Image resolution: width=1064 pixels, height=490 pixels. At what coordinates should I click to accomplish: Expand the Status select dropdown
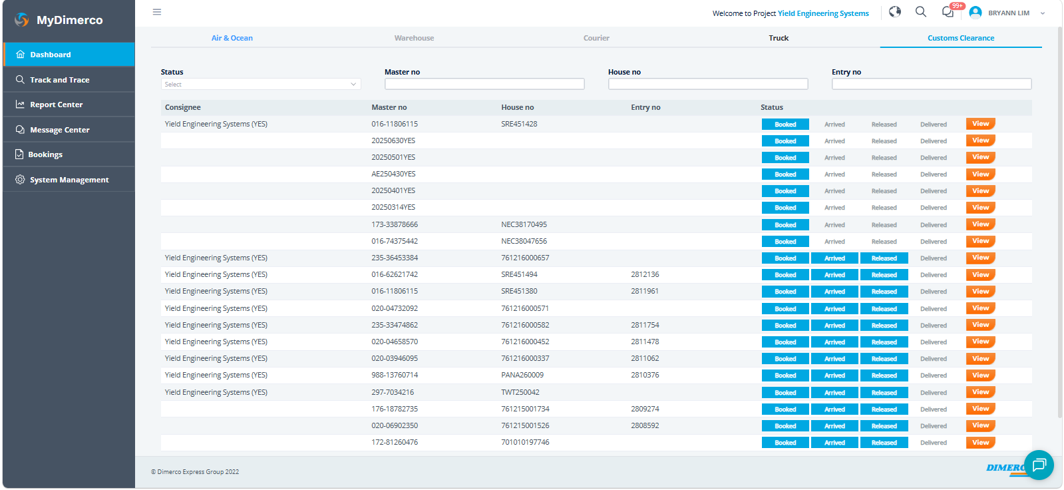click(x=261, y=85)
